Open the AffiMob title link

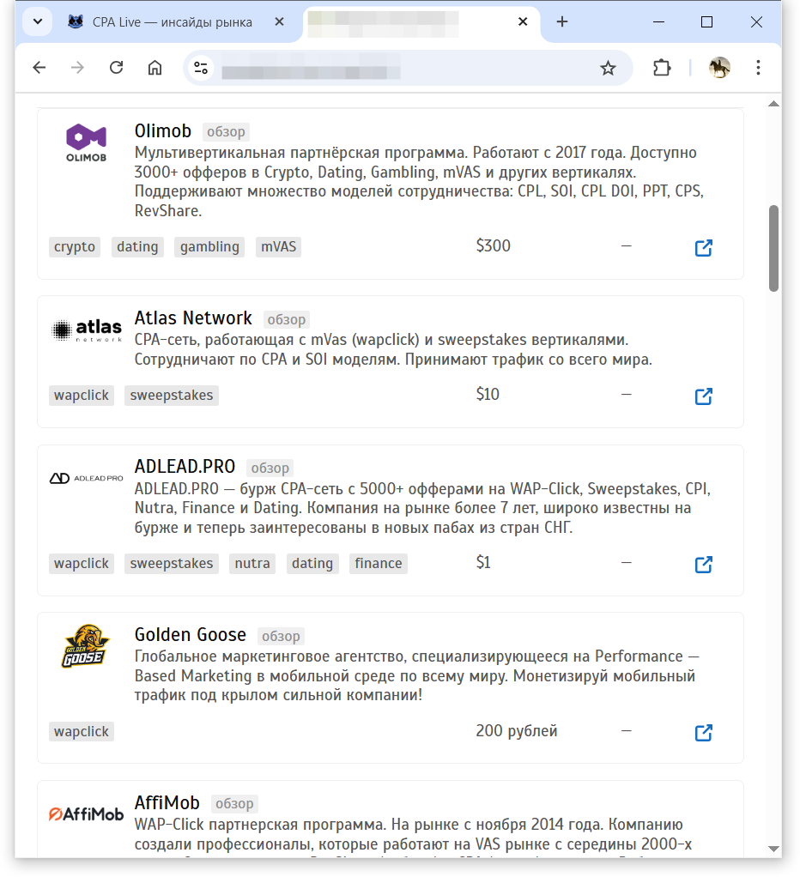167,802
